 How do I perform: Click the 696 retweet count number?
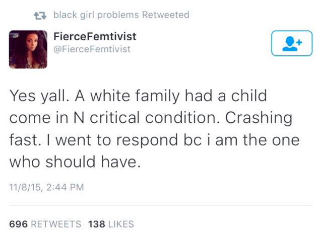coord(18,224)
